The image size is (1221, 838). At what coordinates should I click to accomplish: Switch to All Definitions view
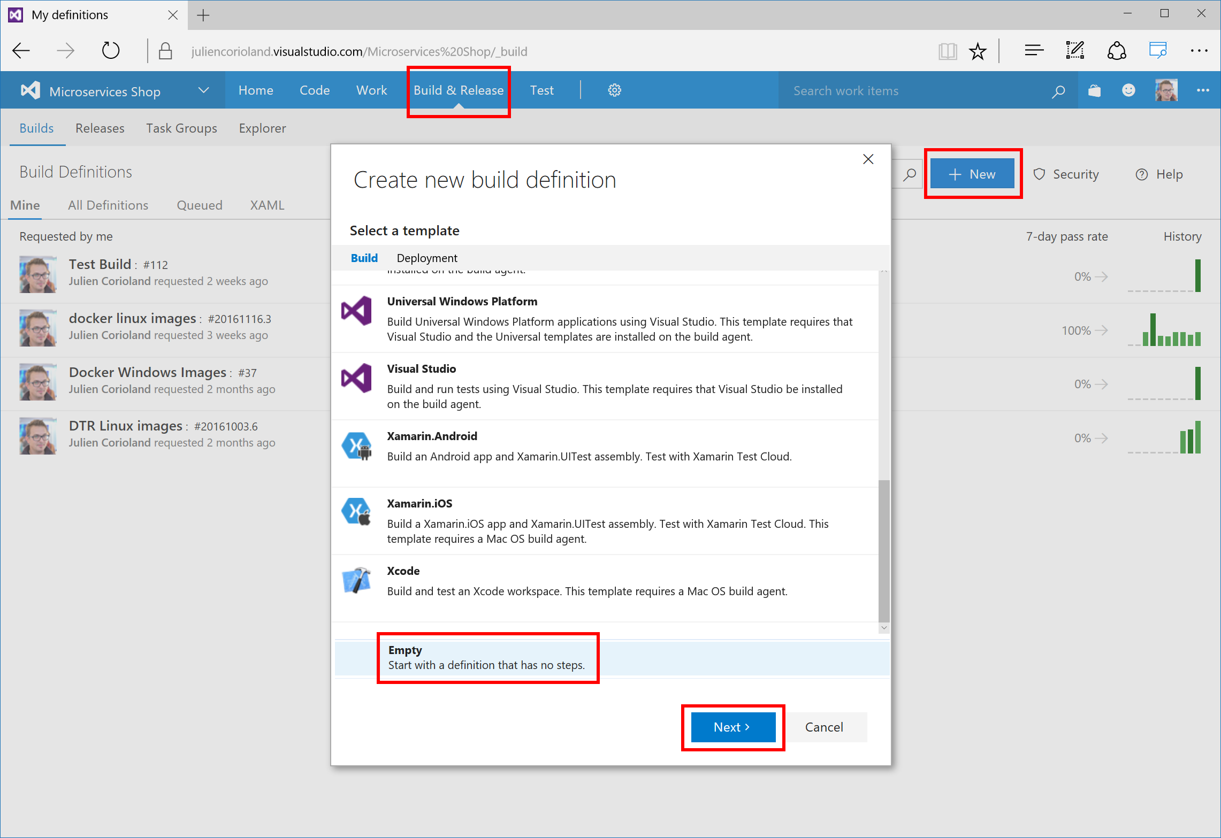[x=108, y=205]
